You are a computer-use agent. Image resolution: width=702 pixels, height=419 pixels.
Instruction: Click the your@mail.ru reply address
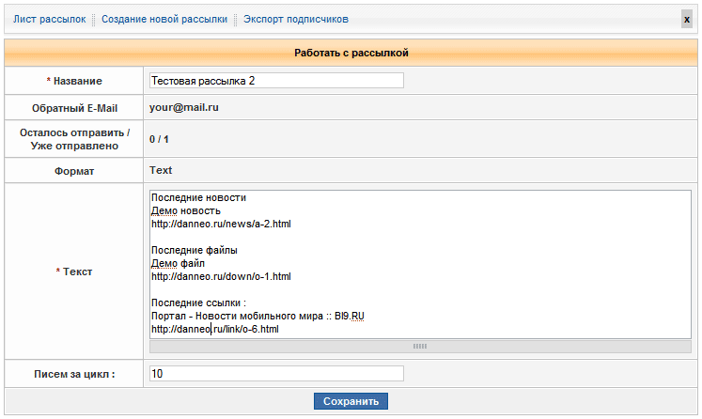[x=184, y=108]
